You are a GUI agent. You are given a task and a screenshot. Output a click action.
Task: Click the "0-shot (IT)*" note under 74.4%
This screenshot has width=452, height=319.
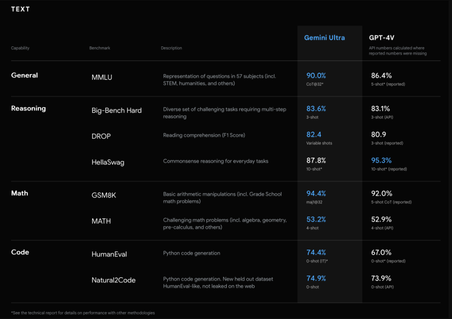pos(317,262)
